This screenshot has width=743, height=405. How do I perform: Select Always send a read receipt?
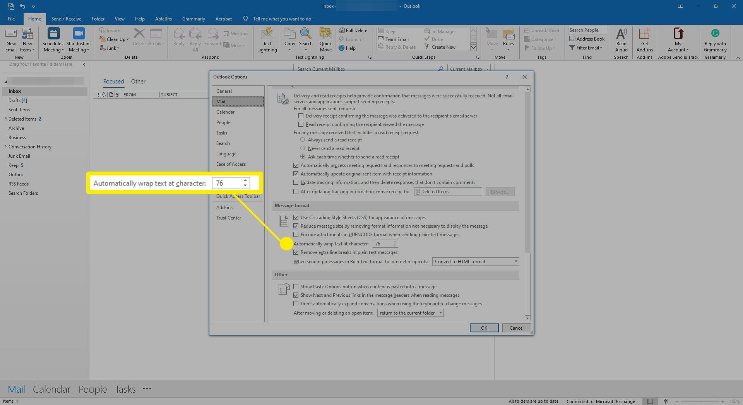(303, 140)
